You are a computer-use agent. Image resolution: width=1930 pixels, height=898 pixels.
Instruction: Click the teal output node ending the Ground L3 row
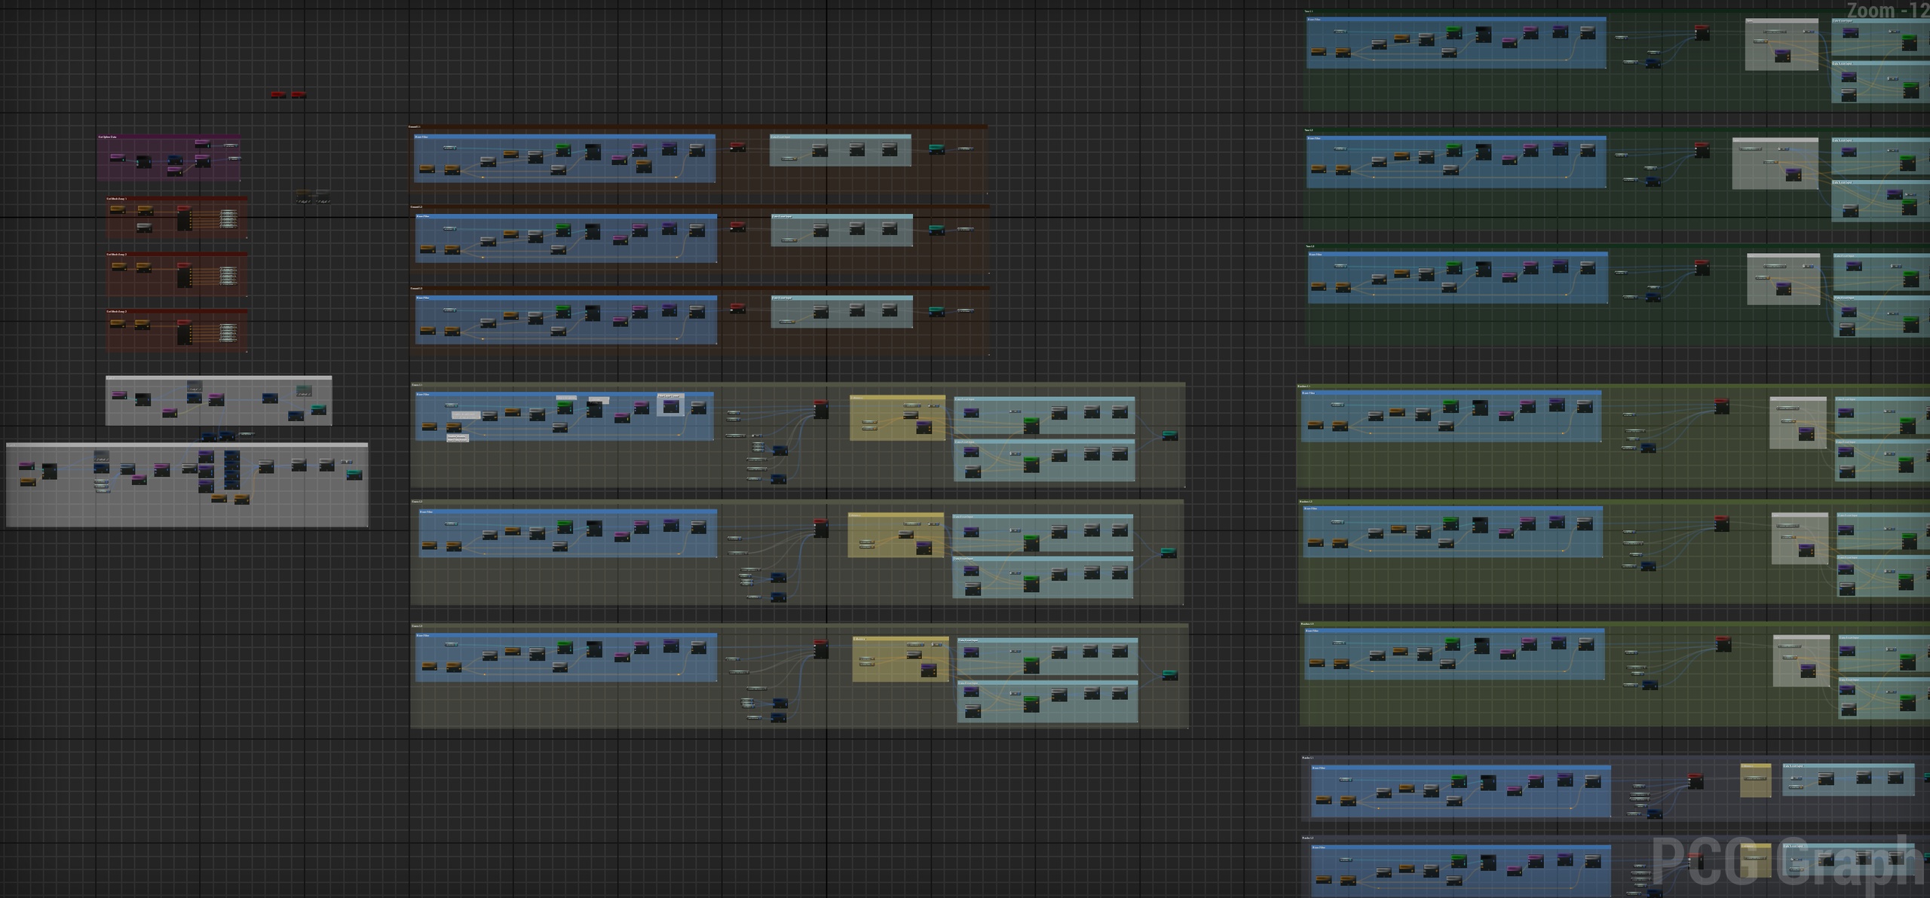936,310
